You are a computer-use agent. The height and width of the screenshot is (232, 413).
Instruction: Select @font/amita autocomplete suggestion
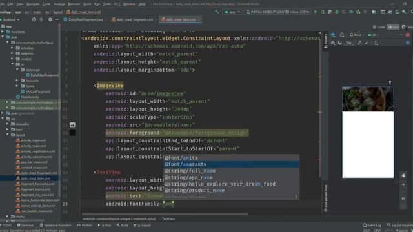tap(231, 158)
